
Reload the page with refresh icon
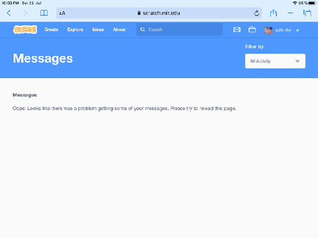(x=256, y=13)
